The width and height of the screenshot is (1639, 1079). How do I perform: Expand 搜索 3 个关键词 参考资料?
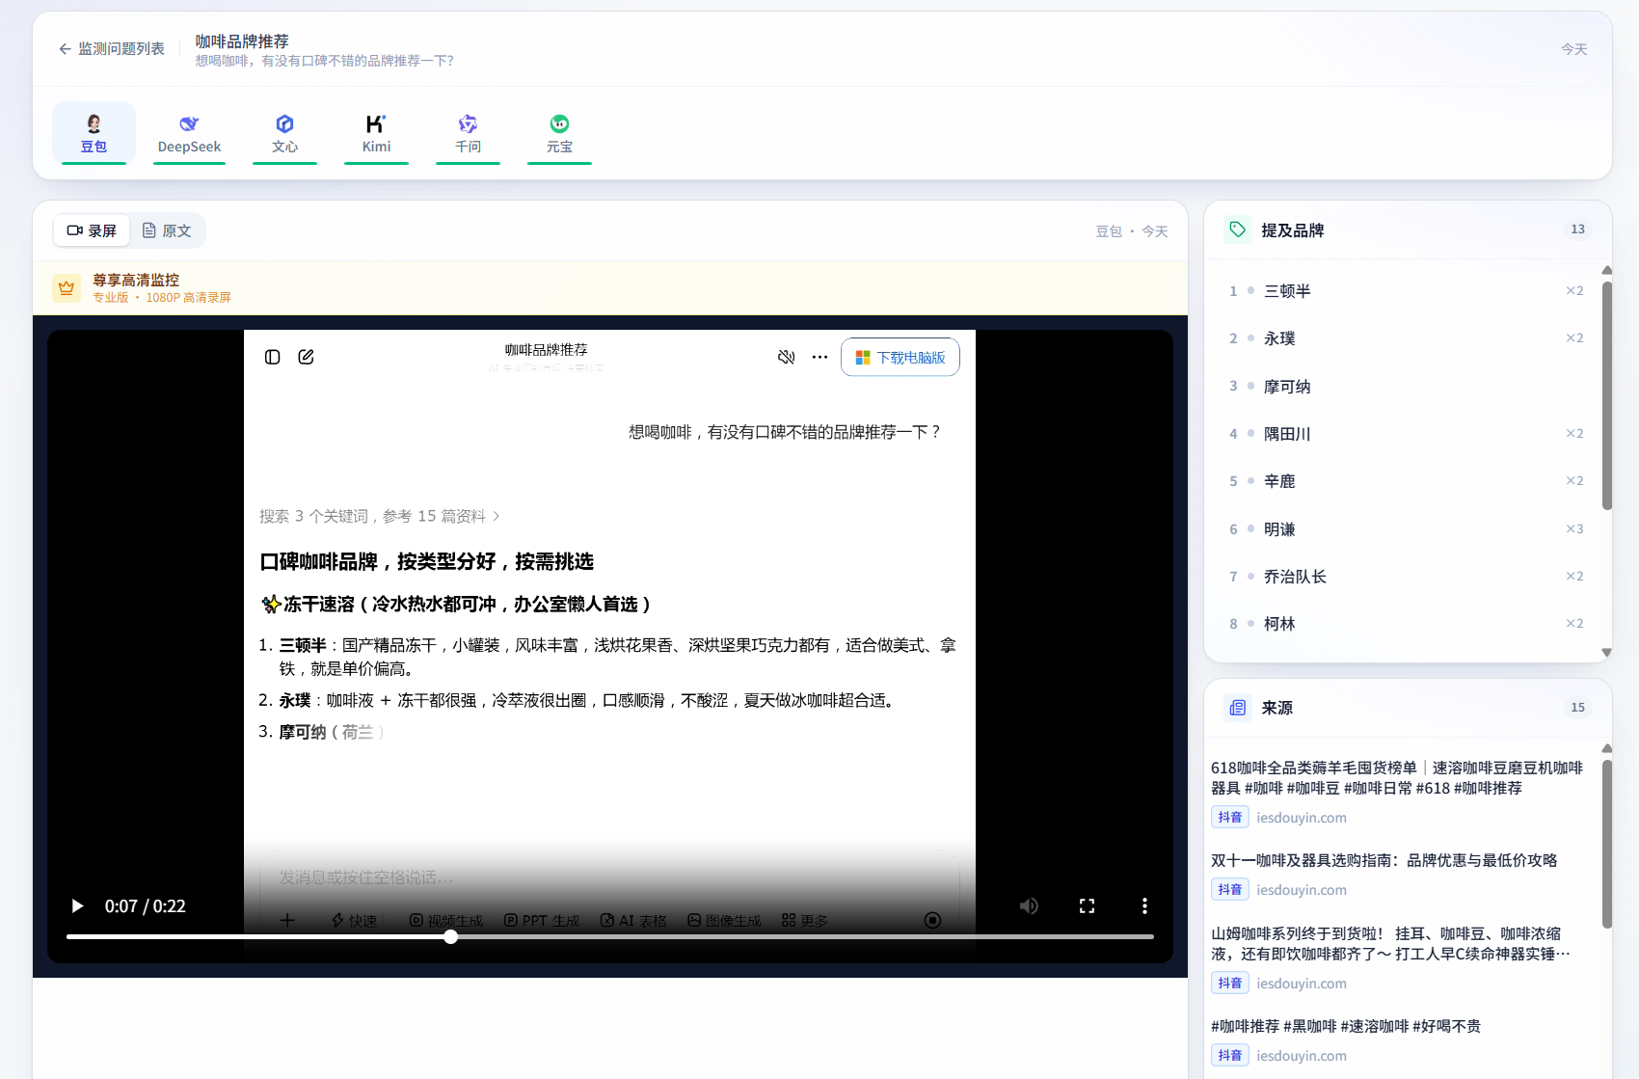tap(380, 516)
